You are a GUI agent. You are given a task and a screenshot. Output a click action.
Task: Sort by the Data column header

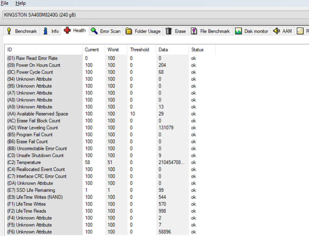click(x=172, y=50)
